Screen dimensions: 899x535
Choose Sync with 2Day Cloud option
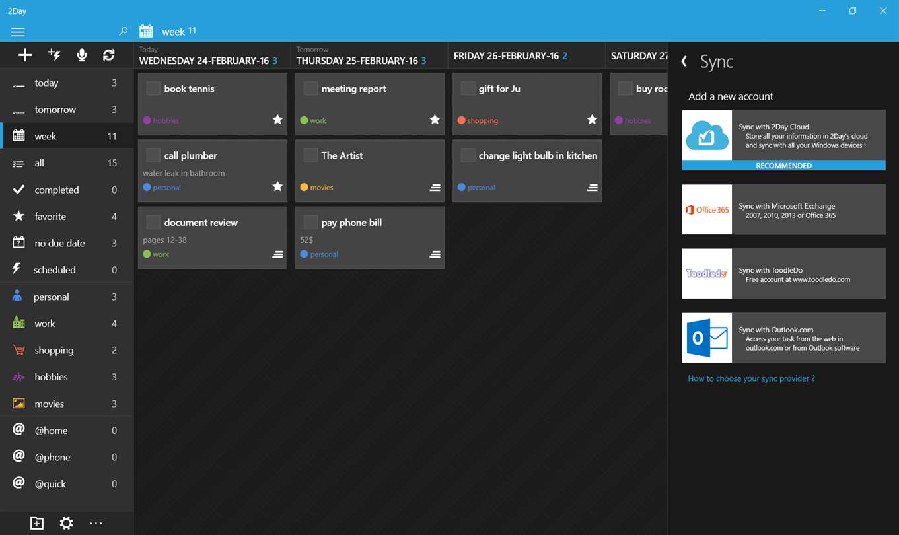pos(783,140)
